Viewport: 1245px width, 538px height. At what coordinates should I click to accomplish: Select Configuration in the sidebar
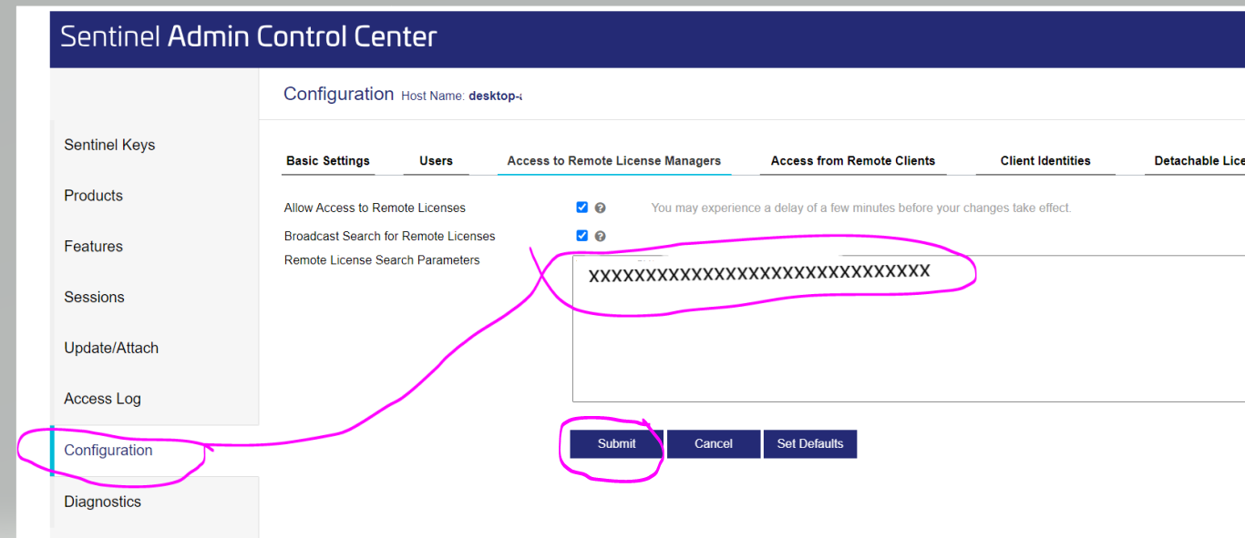[x=108, y=451]
